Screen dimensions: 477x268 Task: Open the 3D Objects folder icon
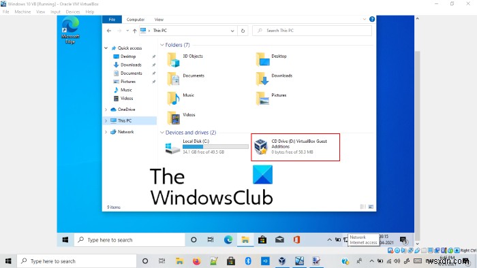coord(173,59)
